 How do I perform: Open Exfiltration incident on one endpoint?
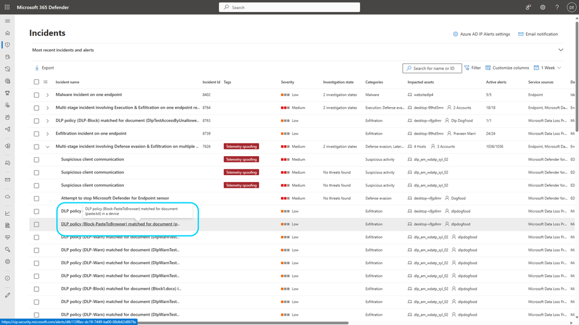tap(91, 134)
